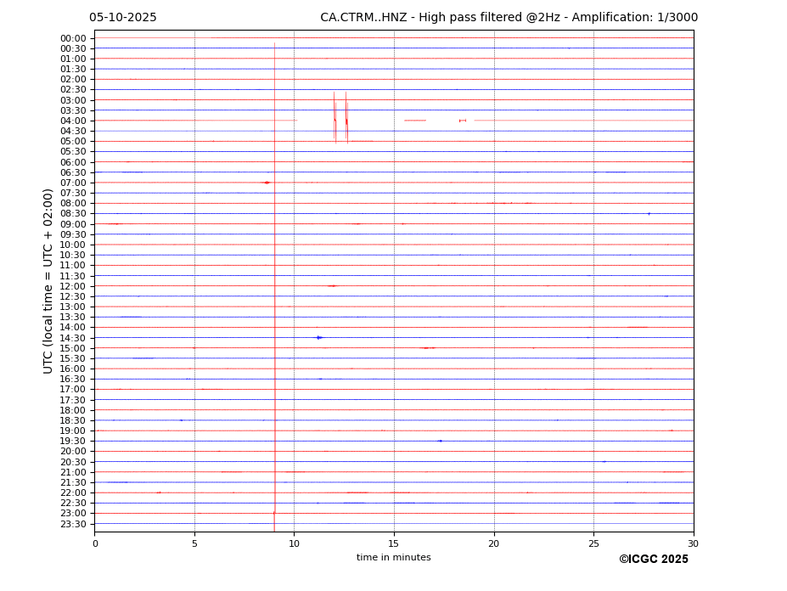Click the blue event burst on the 19:30 trace

pos(440,441)
